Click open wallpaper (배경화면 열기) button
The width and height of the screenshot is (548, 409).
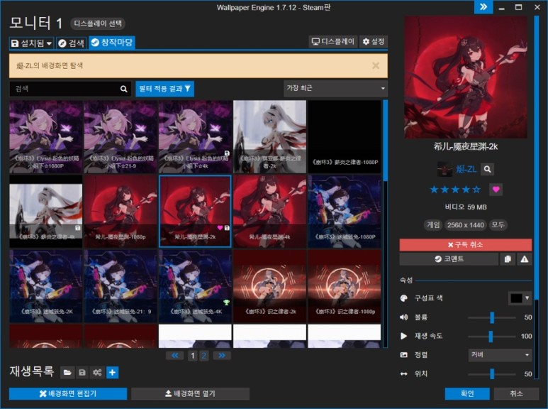190,393
